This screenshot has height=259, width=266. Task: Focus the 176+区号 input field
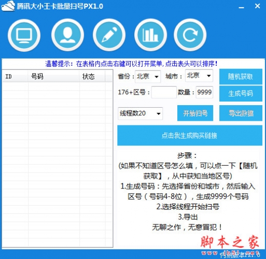(164, 92)
